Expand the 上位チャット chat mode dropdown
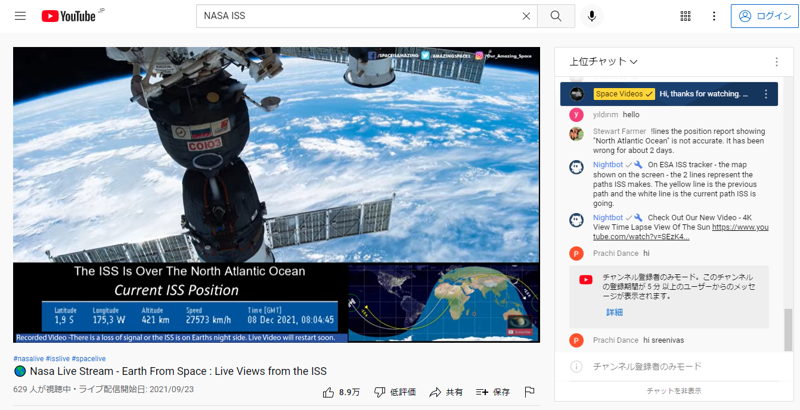This screenshot has height=410, width=800. click(604, 61)
